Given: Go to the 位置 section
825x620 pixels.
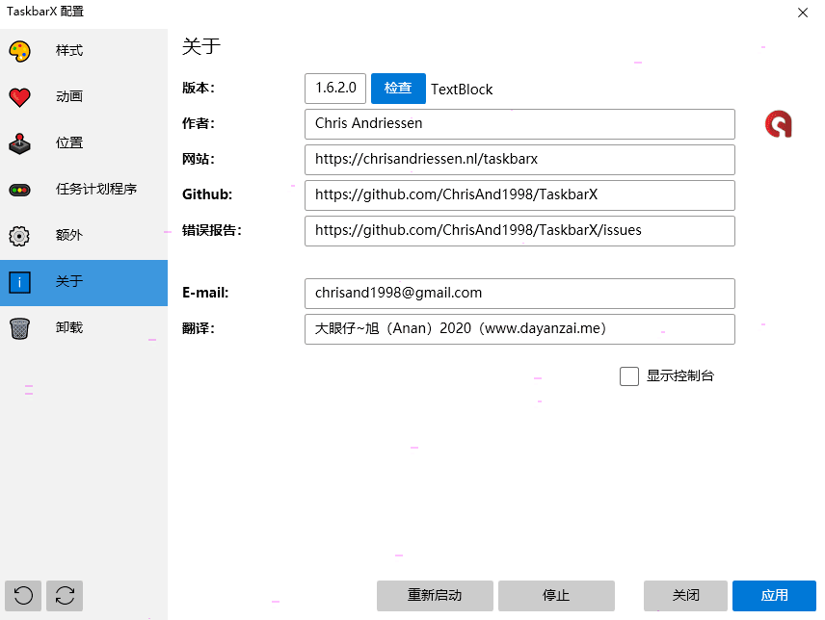Looking at the screenshot, I should 84,143.
